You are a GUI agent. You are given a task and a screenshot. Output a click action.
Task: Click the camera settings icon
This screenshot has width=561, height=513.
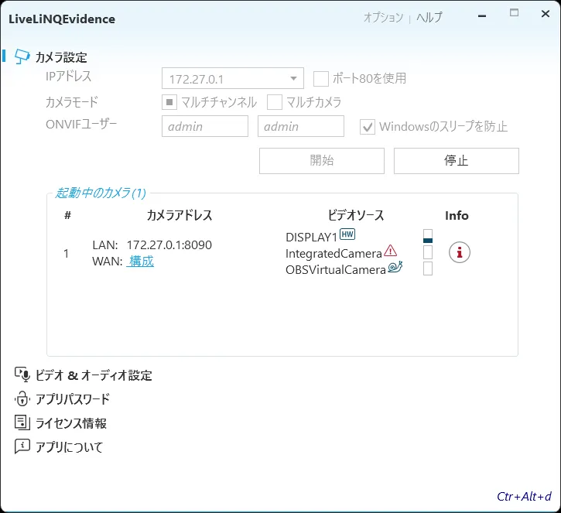pos(22,56)
